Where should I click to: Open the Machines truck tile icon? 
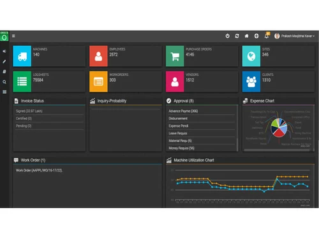click(22, 56)
